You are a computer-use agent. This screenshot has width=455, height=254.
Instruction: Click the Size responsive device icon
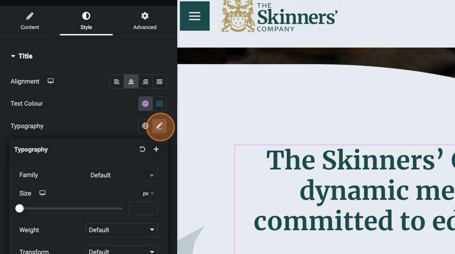point(42,193)
